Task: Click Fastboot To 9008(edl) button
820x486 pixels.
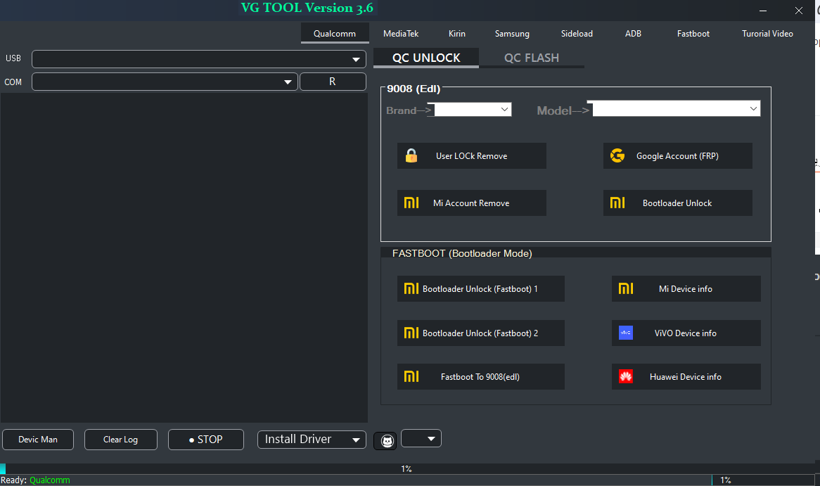Action: [x=480, y=377]
